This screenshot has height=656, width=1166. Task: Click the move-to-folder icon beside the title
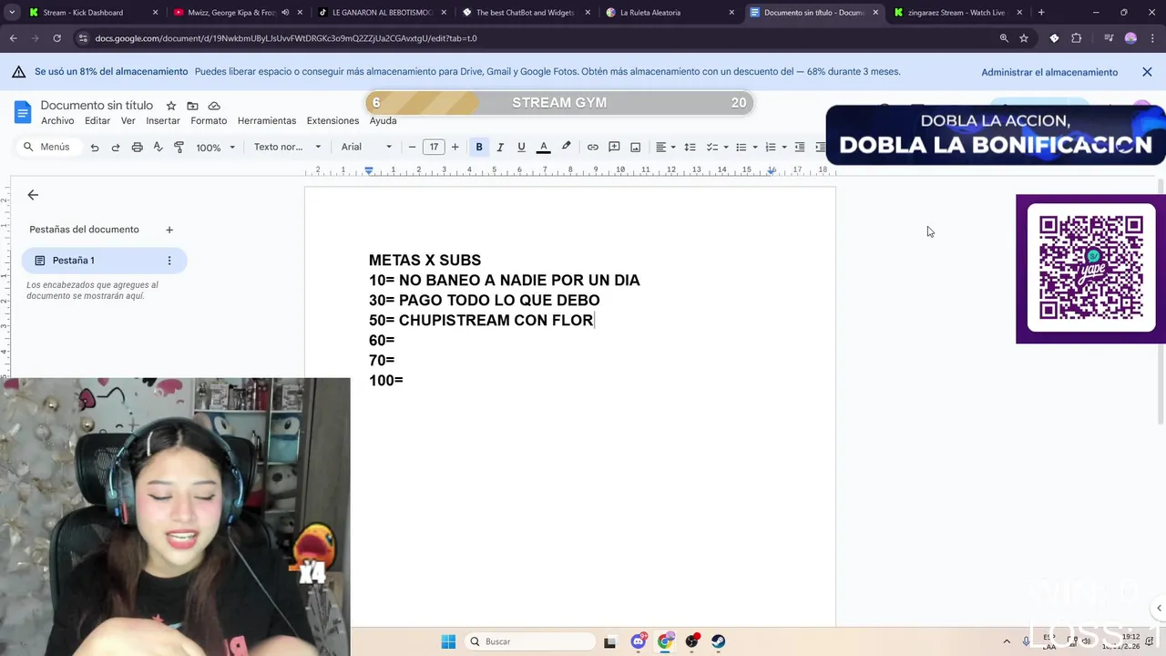(192, 106)
